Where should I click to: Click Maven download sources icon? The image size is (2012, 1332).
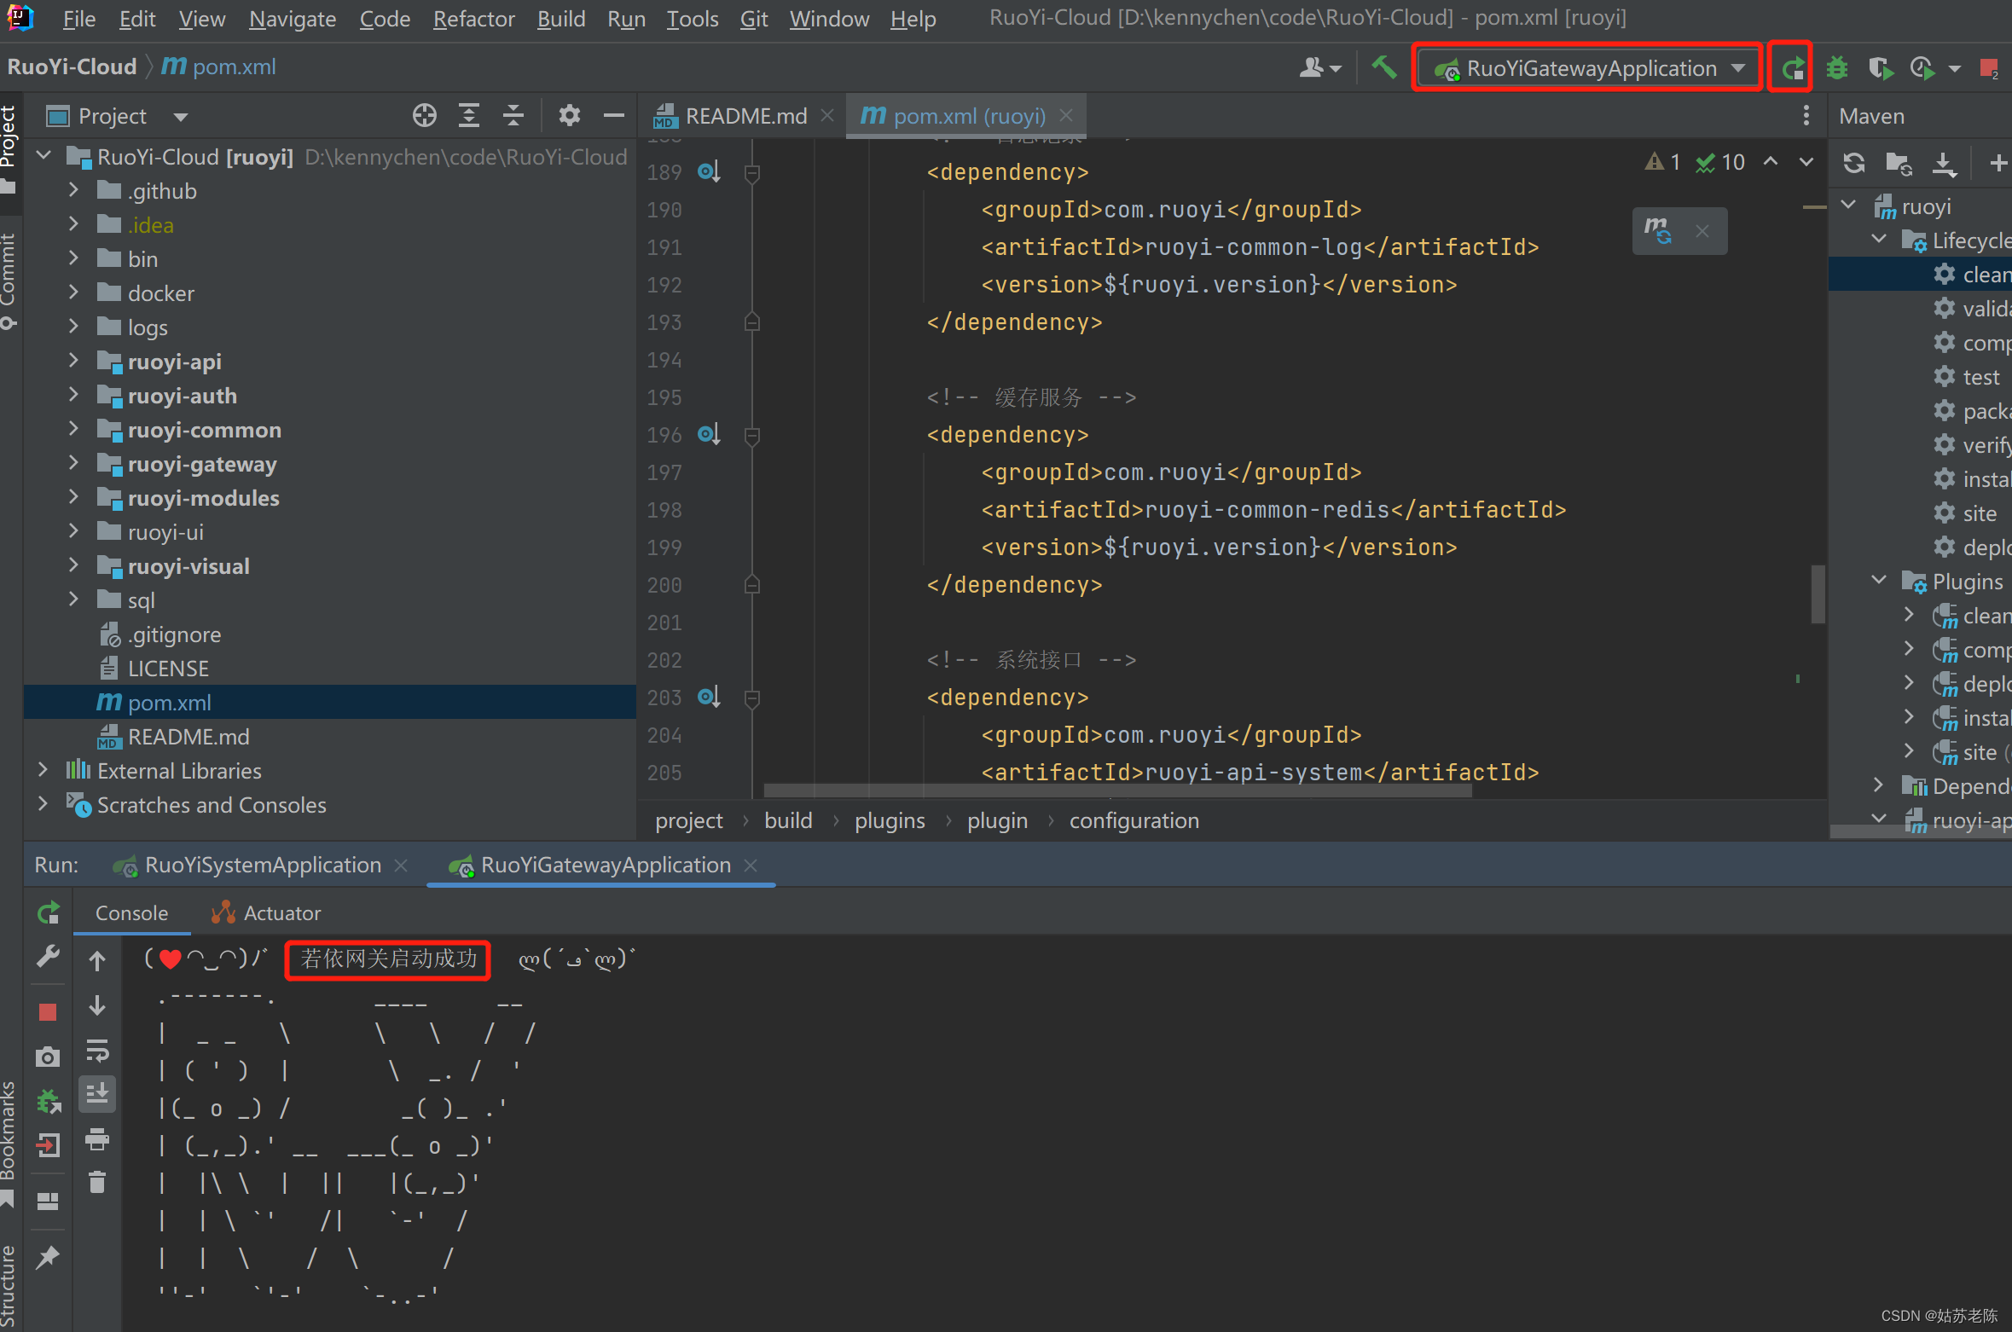pos(1944,162)
